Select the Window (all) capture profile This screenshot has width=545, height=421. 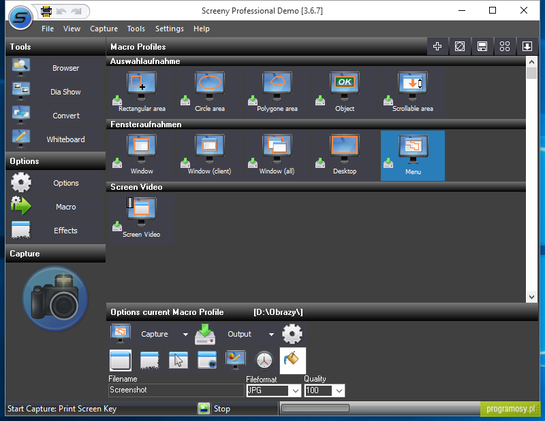click(277, 156)
